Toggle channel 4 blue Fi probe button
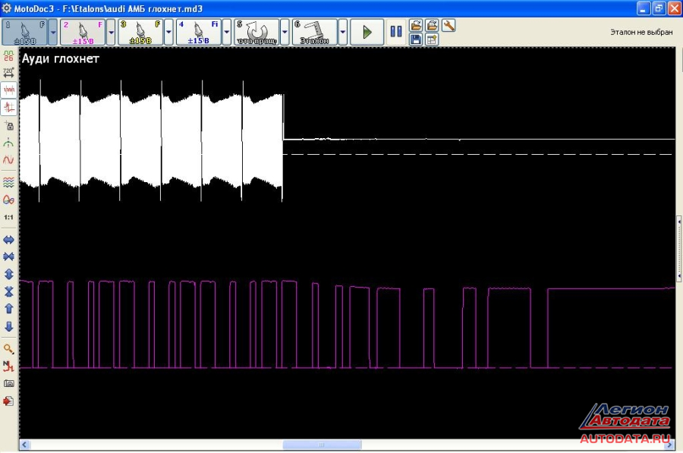 pos(199,32)
